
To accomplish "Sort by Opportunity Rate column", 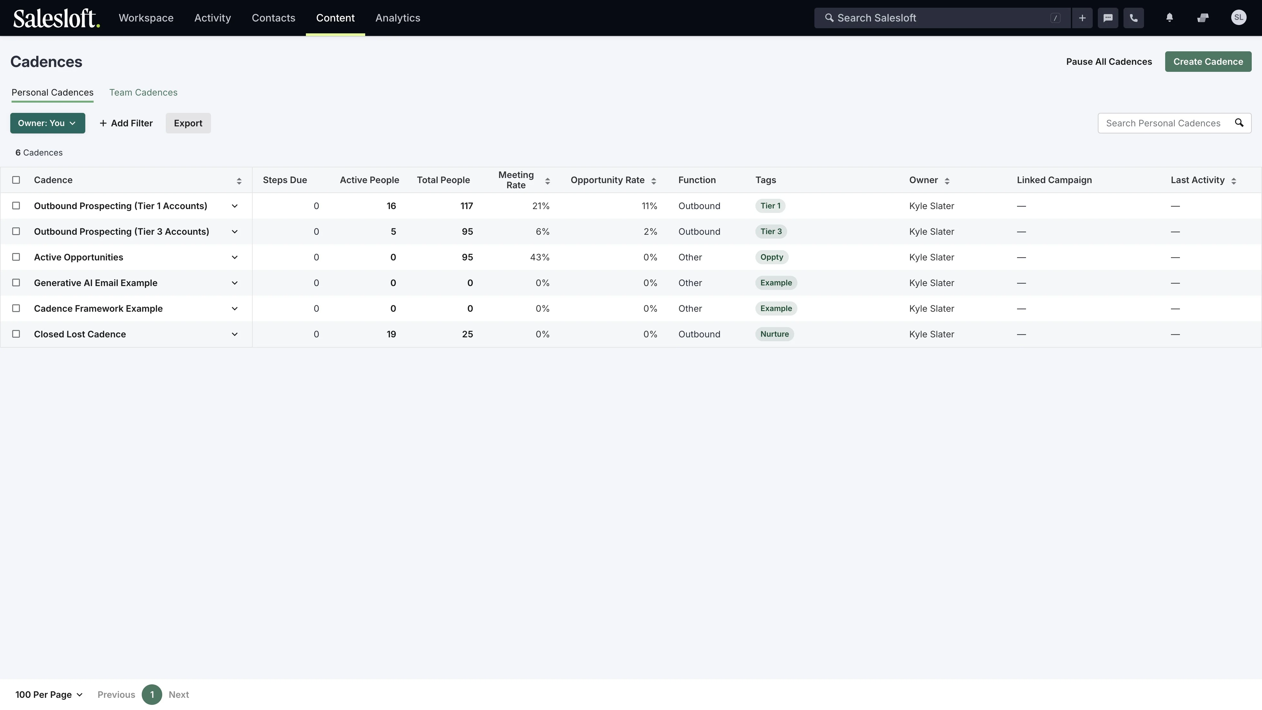I will [x=653, y=181].
